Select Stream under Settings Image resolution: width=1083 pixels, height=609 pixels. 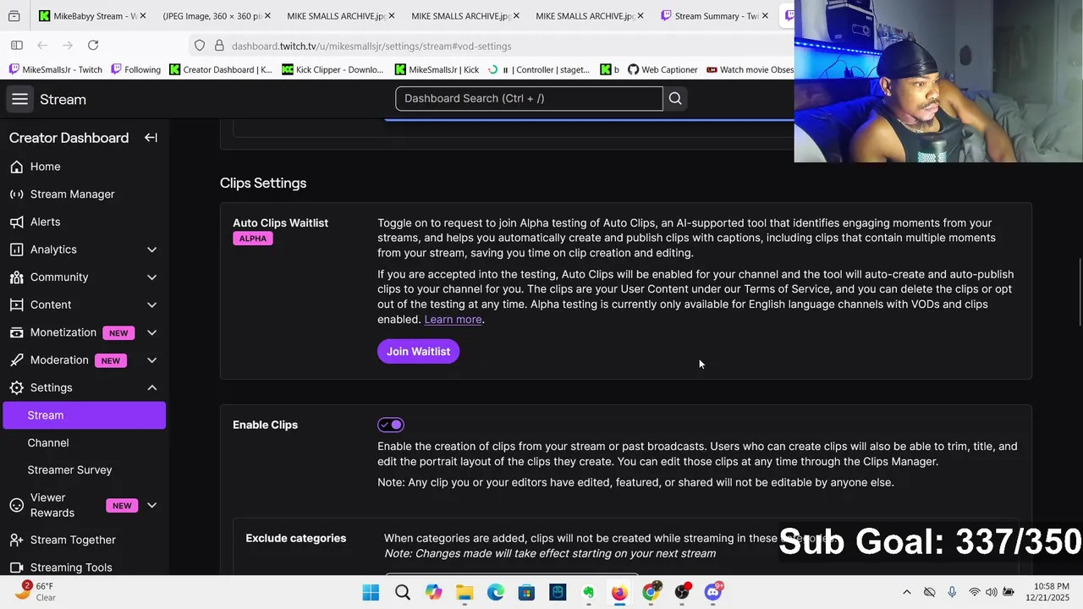[x=84, y=415]
